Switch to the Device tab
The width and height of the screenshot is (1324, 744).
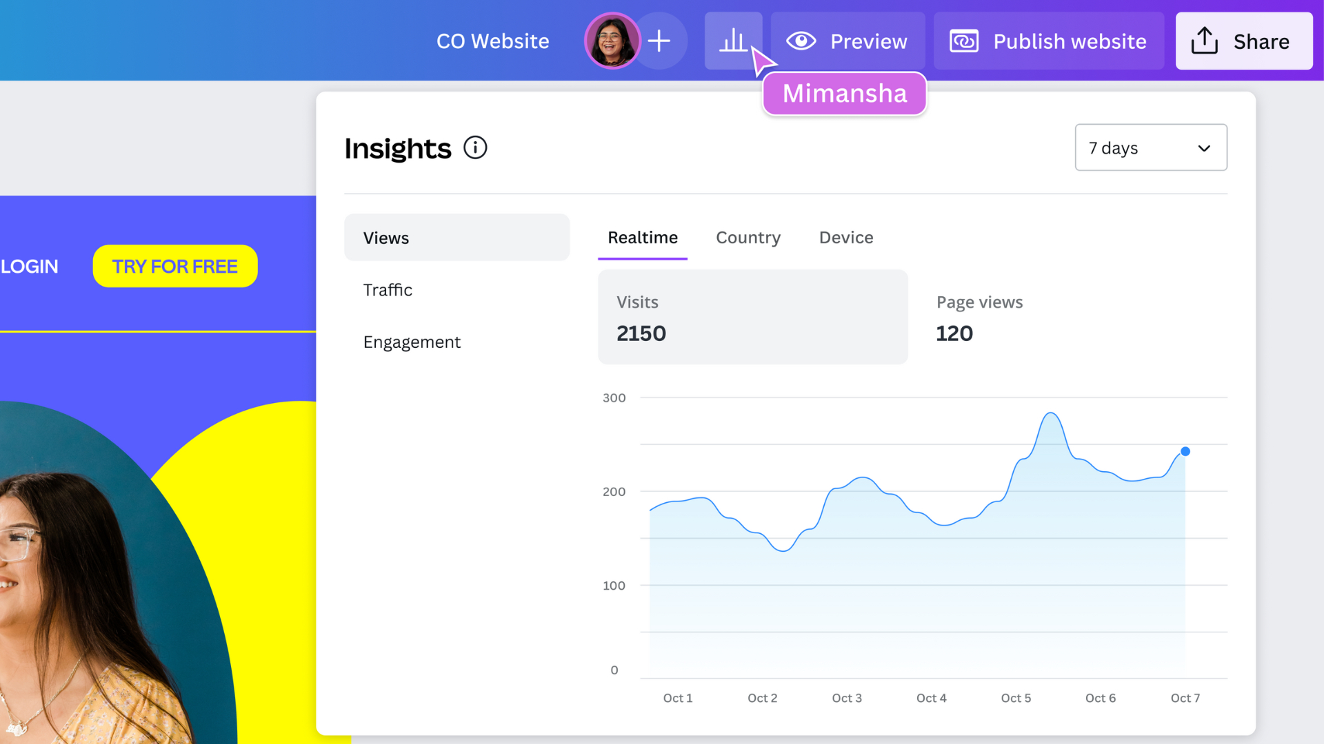point(845,238)
